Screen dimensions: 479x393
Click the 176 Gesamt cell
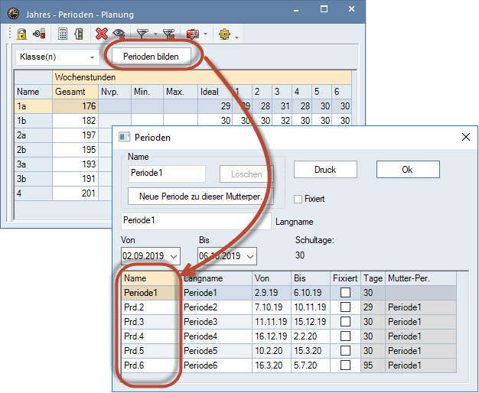75,106
